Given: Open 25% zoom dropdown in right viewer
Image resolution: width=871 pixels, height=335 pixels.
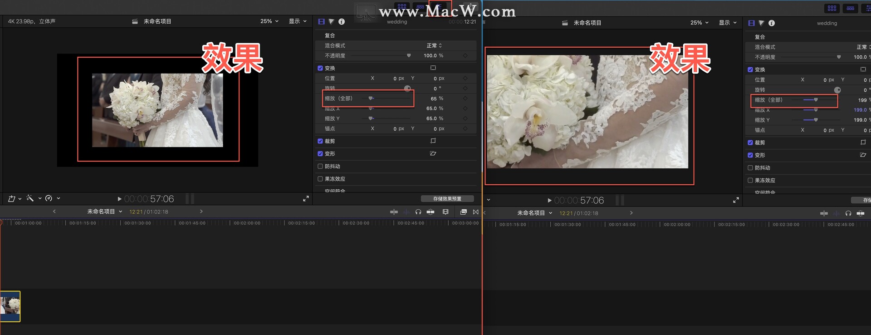Looking at the screenshot, I should point(700,23).
